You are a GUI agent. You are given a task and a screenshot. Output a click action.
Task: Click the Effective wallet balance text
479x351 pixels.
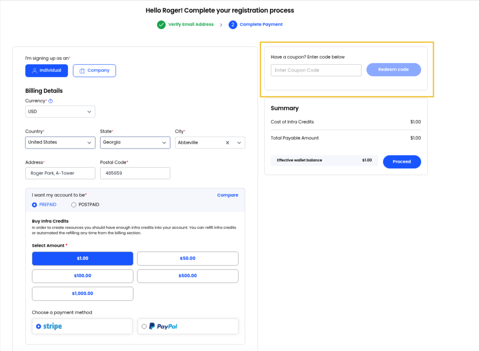tap(299, 160)
